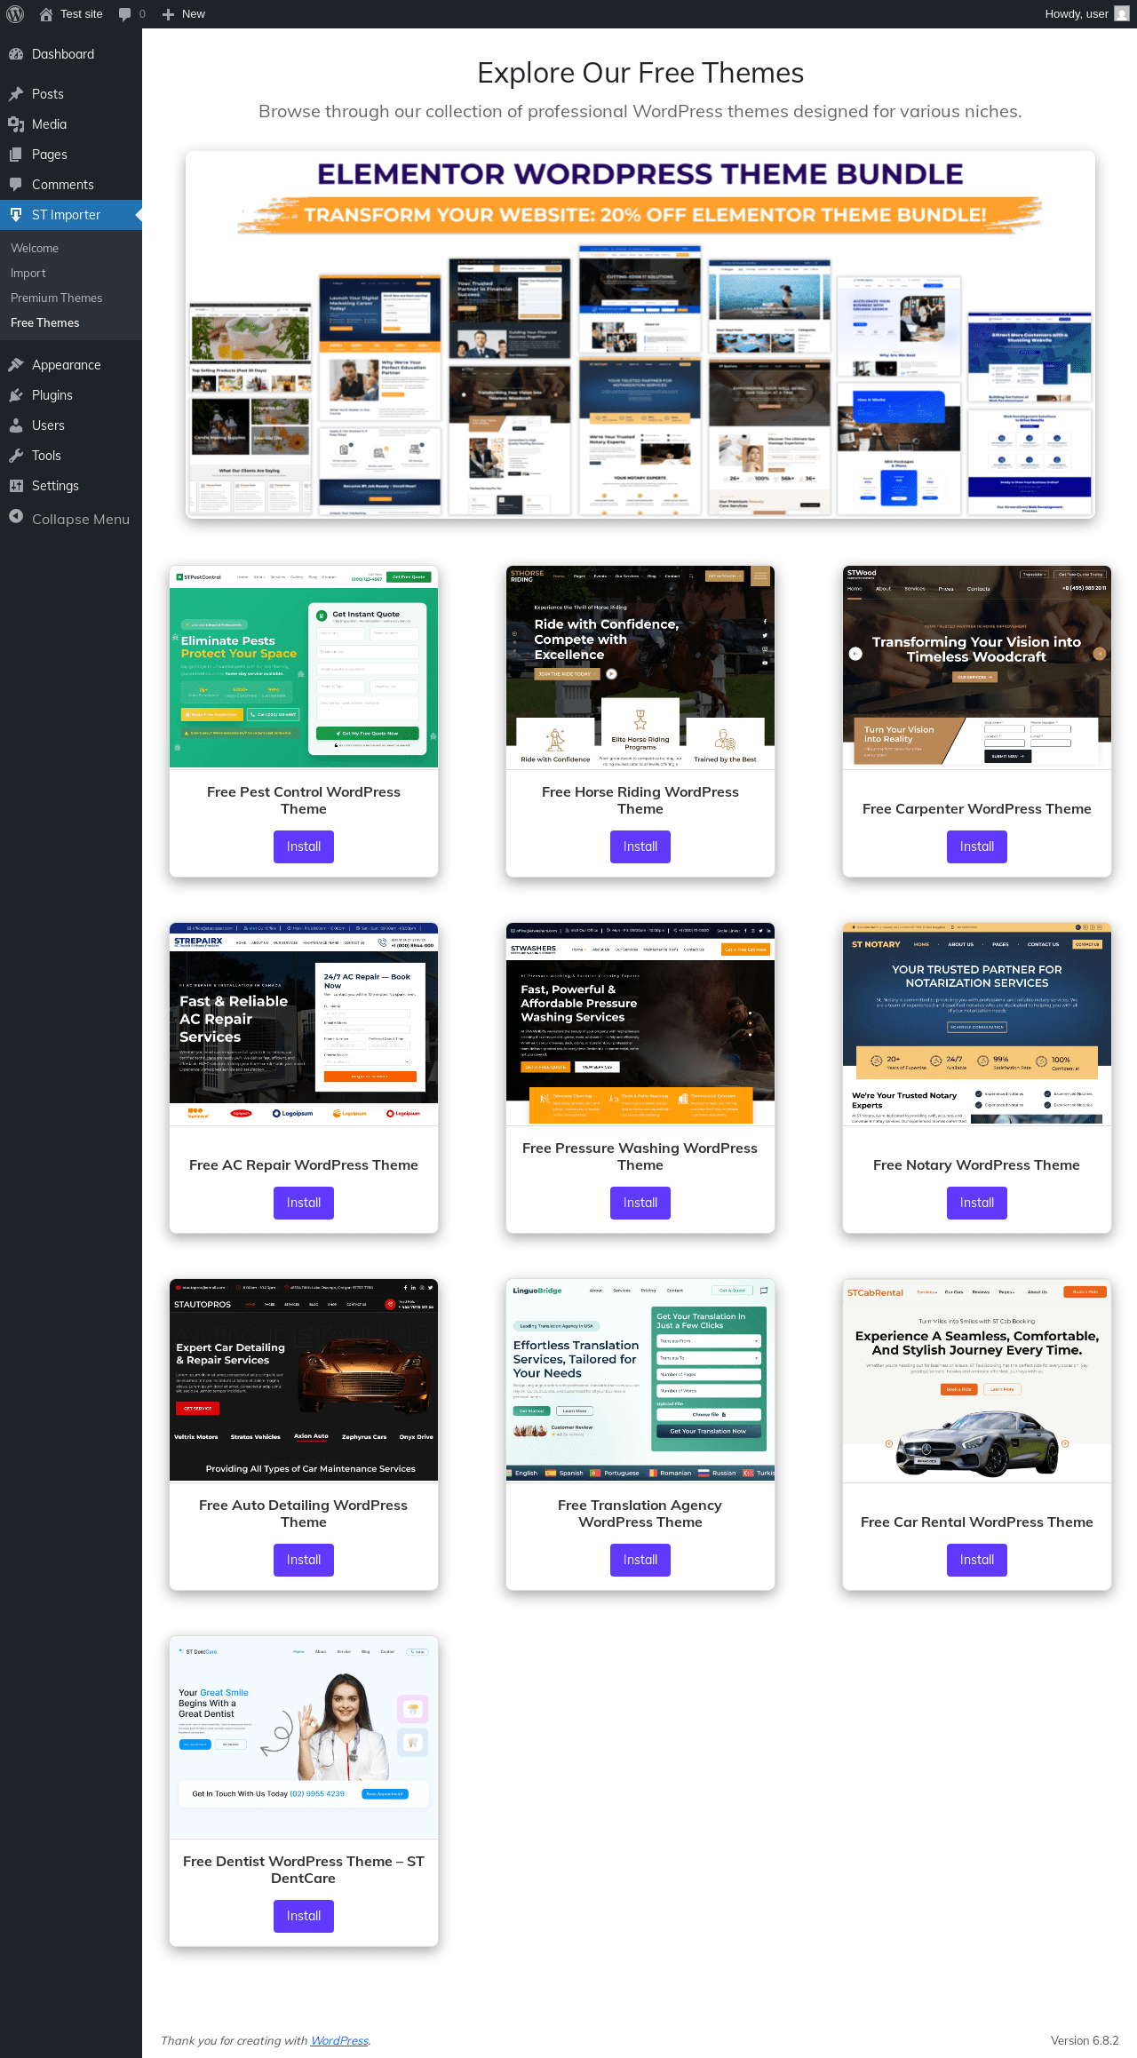Click the WordPress logo in admin bar

click(x=15, y=14)
